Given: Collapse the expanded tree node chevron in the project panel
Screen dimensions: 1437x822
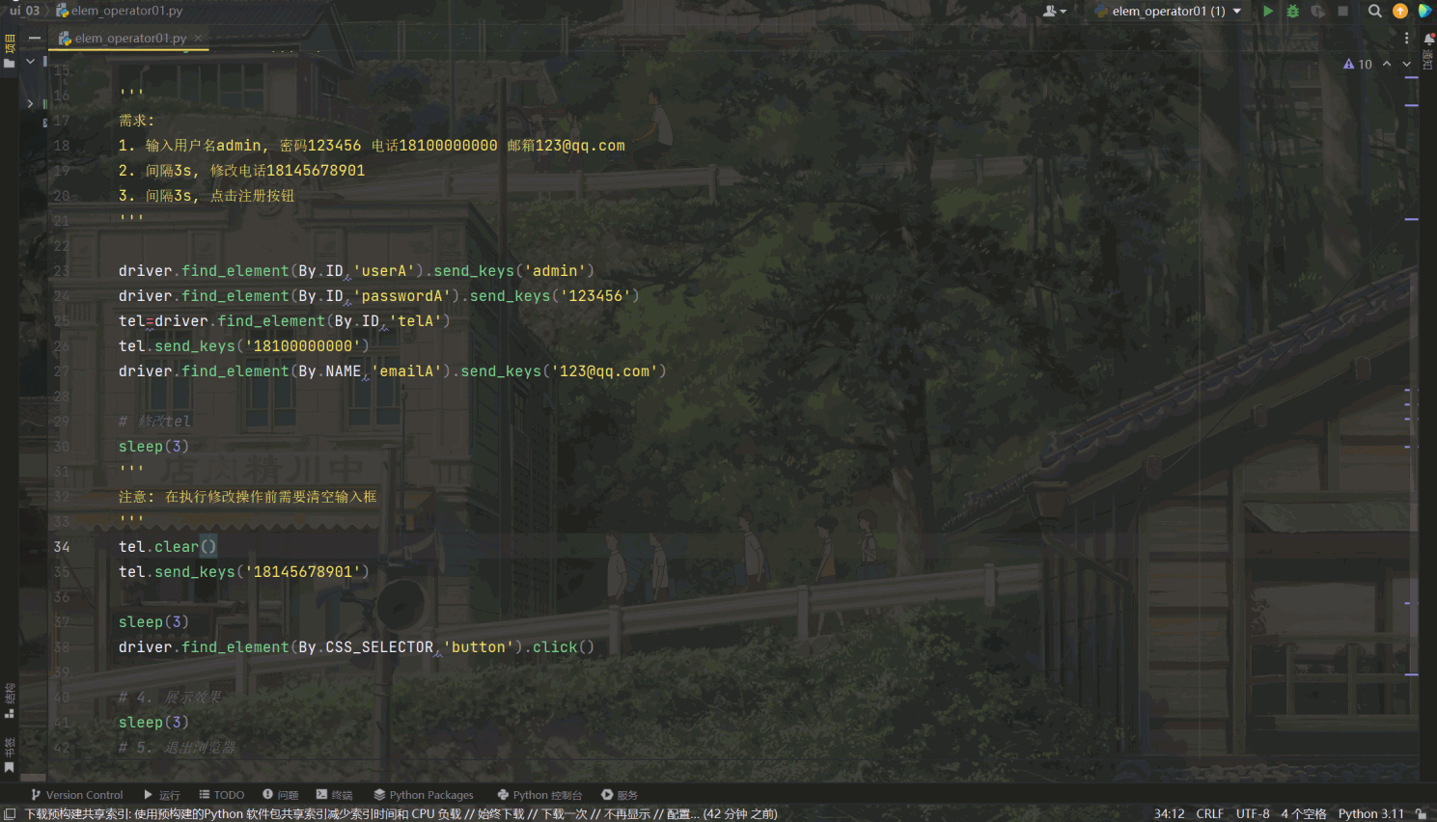Looking at the screenshot, I should point(31,61).
